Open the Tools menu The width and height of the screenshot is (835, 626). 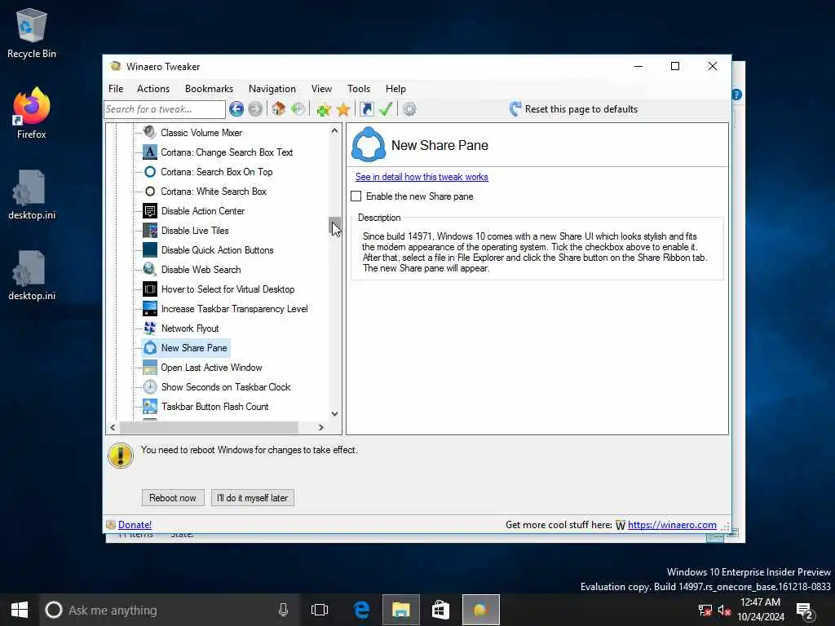[x=359, y=89]
